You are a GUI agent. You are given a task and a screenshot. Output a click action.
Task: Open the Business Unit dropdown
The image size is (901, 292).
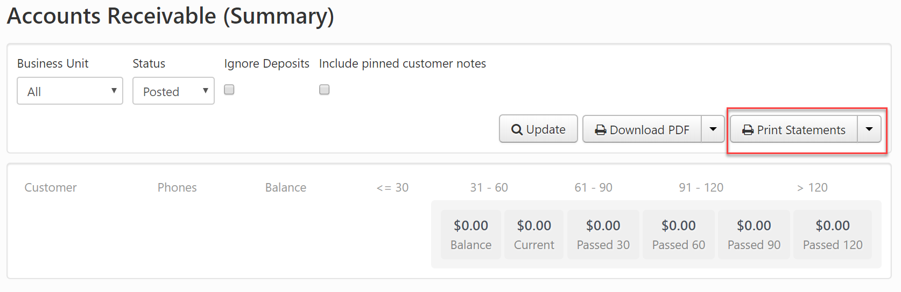70,91
